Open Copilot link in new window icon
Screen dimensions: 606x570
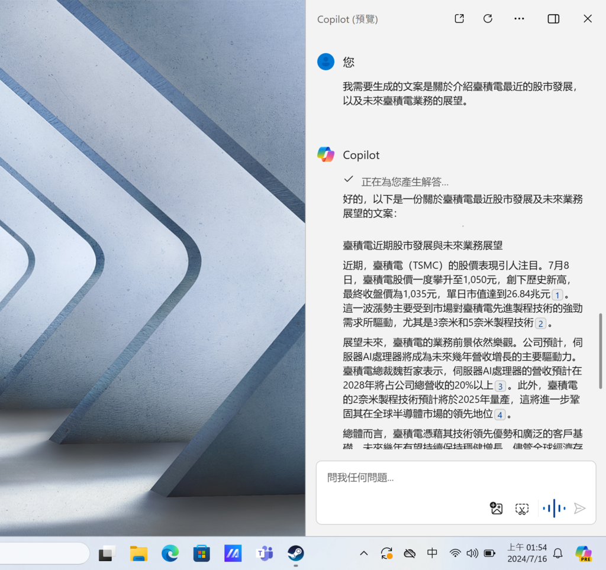[459, 18]
